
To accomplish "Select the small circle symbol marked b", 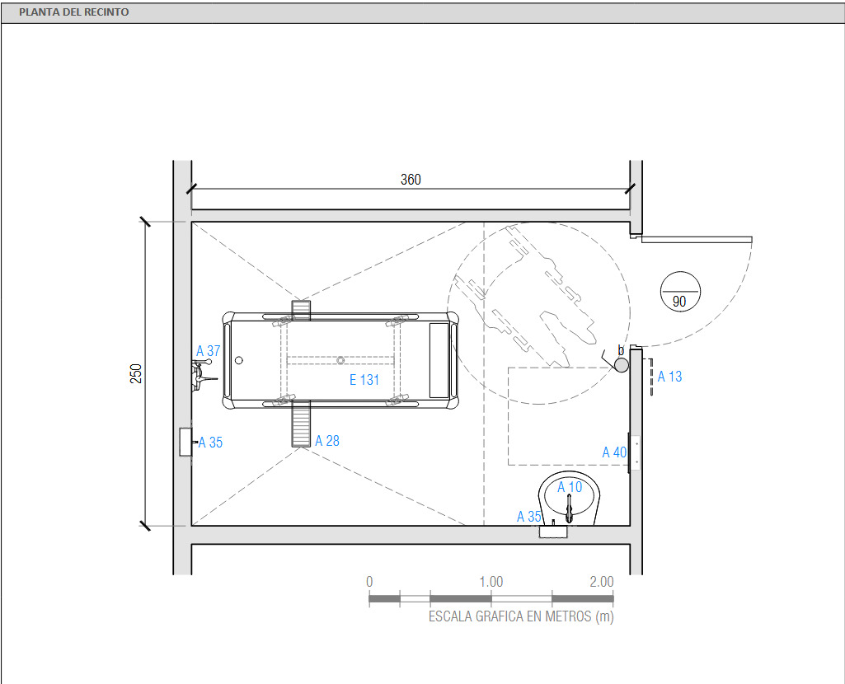I will [x=621, y=364].
